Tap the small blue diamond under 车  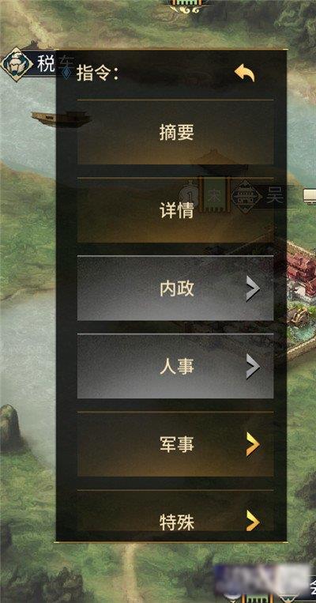tap(66, 72)
